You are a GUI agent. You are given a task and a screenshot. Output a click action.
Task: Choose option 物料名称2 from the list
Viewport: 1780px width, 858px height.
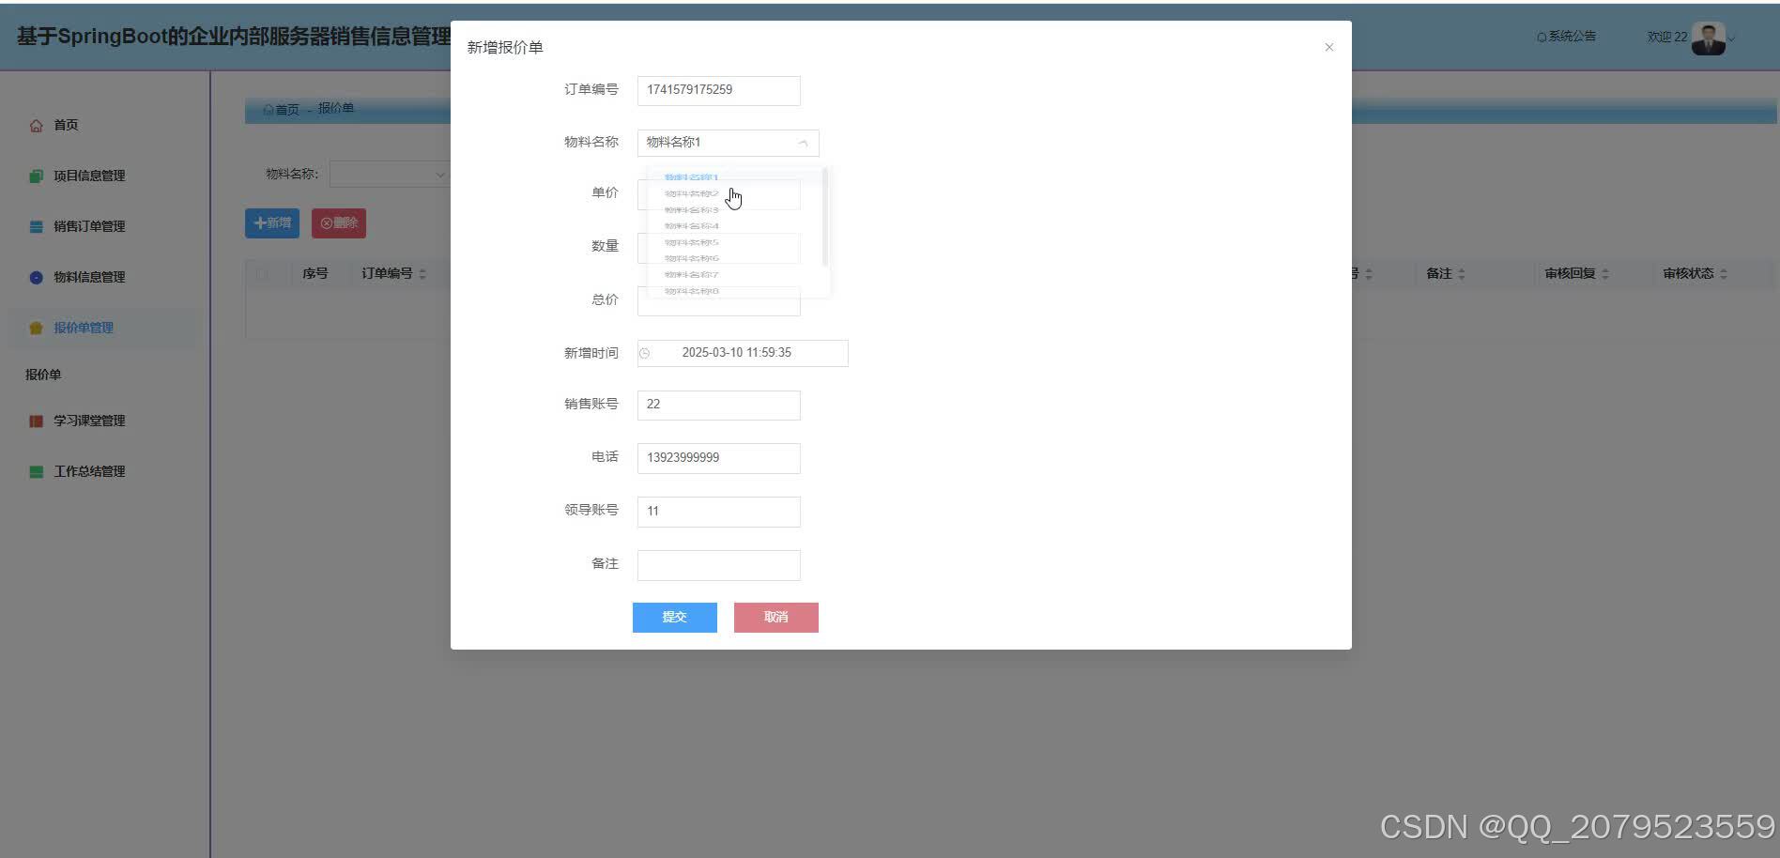click(x=734, y=193)
